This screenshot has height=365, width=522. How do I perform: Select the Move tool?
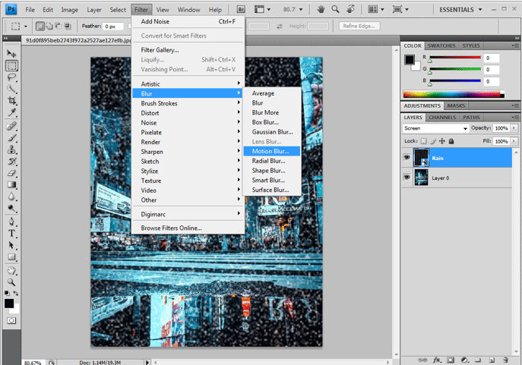pos(11,54)
